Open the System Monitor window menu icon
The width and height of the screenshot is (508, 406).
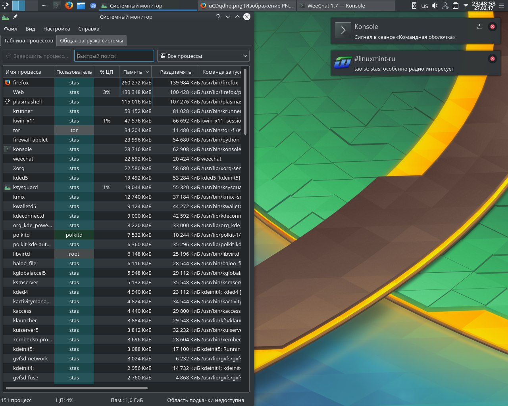point(6,17)
